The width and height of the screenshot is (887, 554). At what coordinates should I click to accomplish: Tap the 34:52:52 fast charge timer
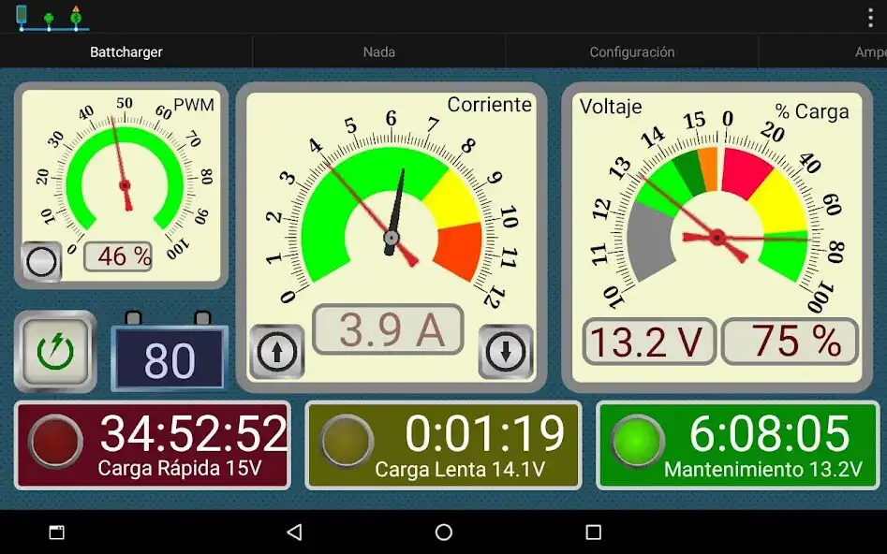194,433
